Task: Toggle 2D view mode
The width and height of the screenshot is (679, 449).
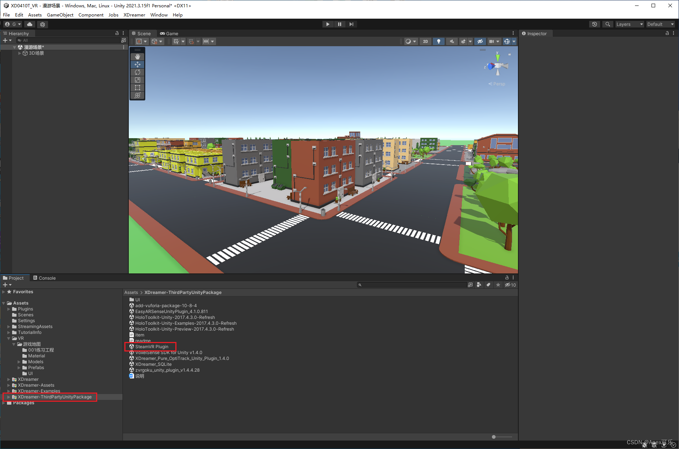Action: (x=426, y=41)
